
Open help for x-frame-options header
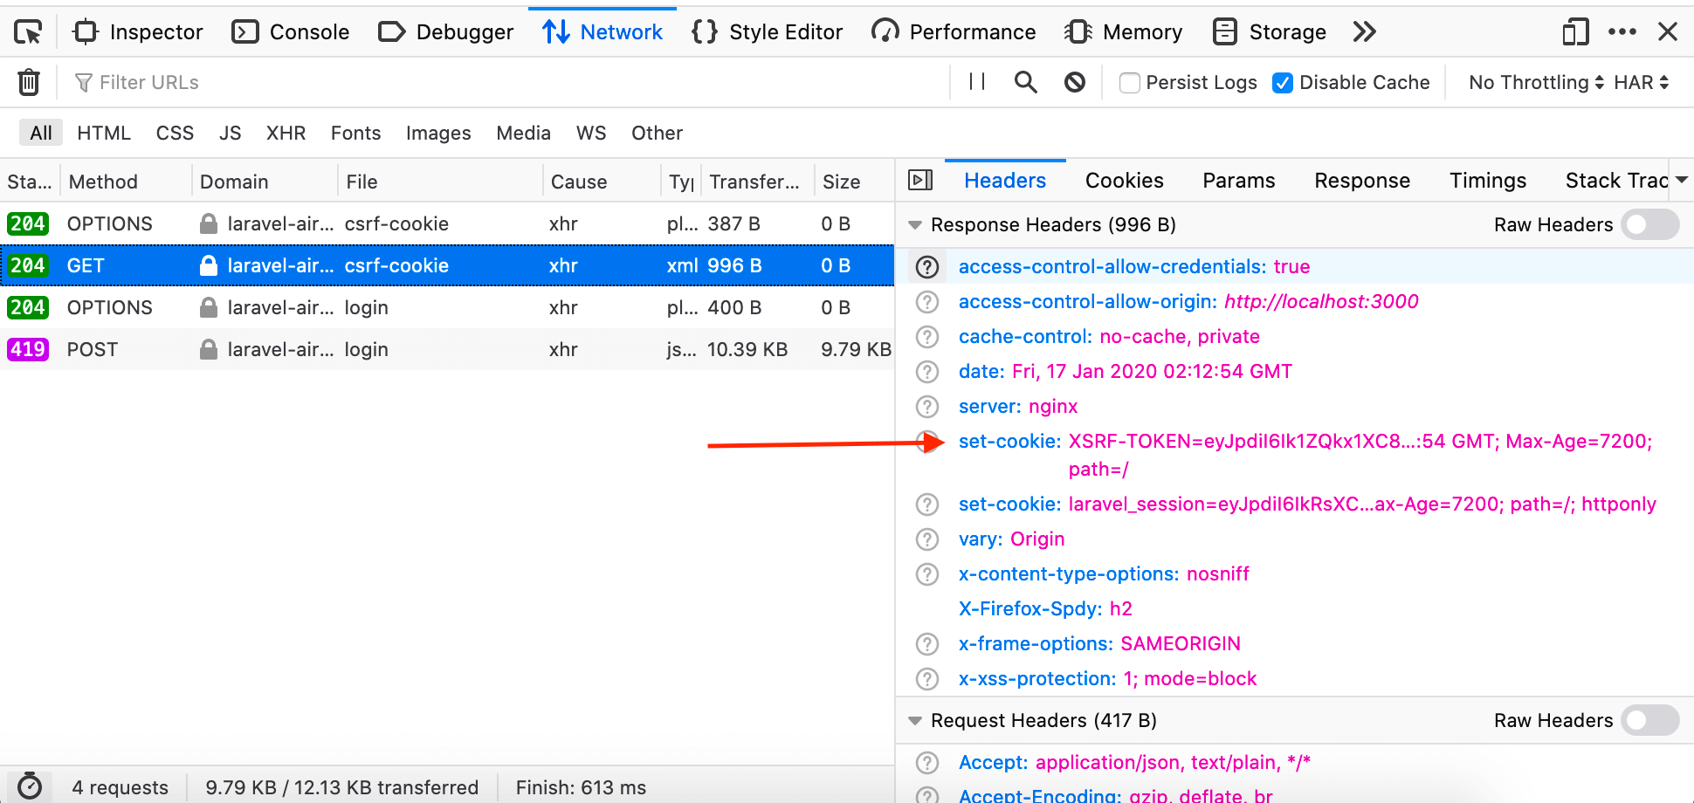coord(927,644)
